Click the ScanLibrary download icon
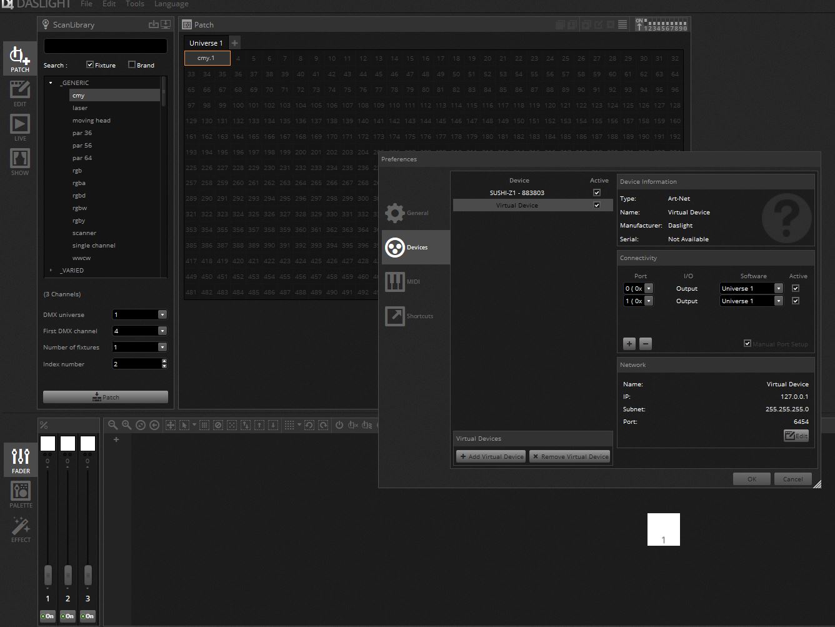The height and width of the screenshot is (627, 835). coord(166,24)
